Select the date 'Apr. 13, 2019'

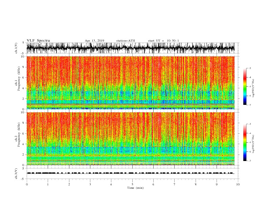94,41
